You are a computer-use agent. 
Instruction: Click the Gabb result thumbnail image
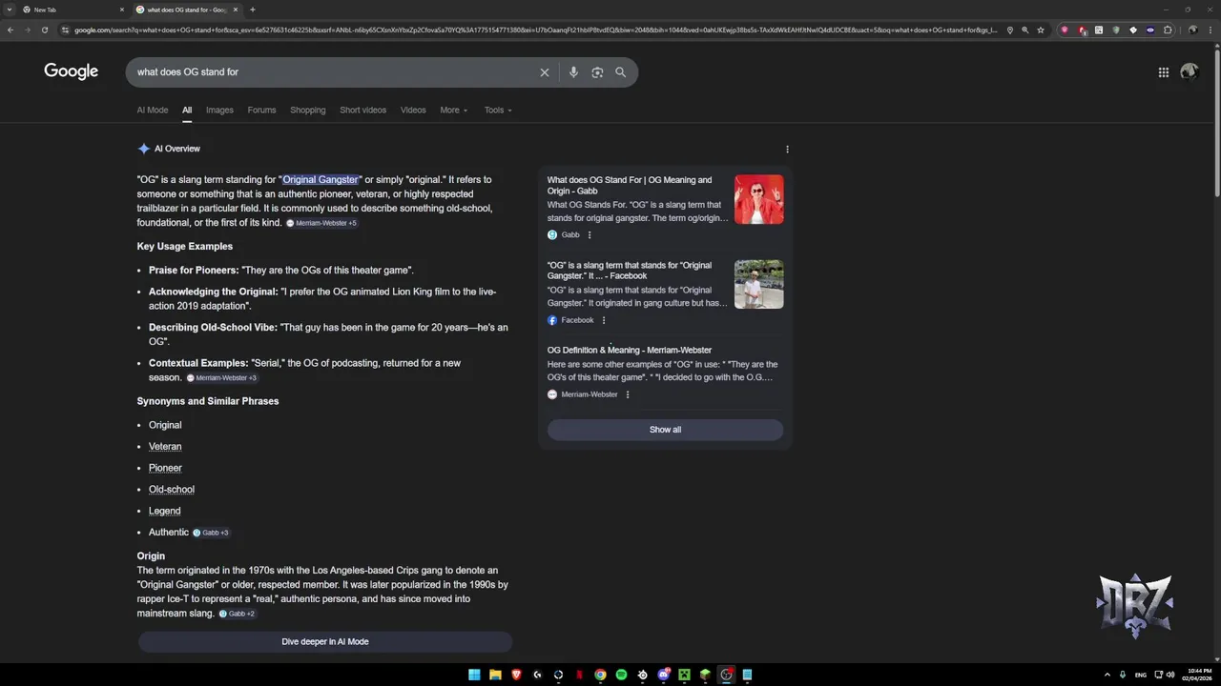pos(759,199)
